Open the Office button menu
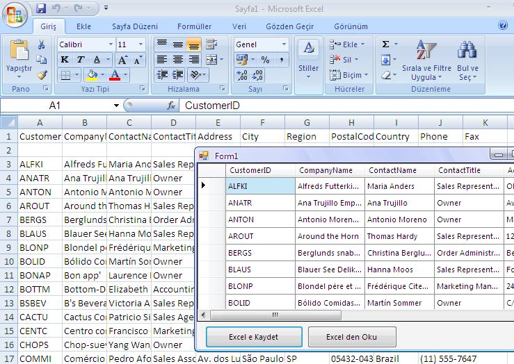Viewport: 514px width, 364px height. 15,15
